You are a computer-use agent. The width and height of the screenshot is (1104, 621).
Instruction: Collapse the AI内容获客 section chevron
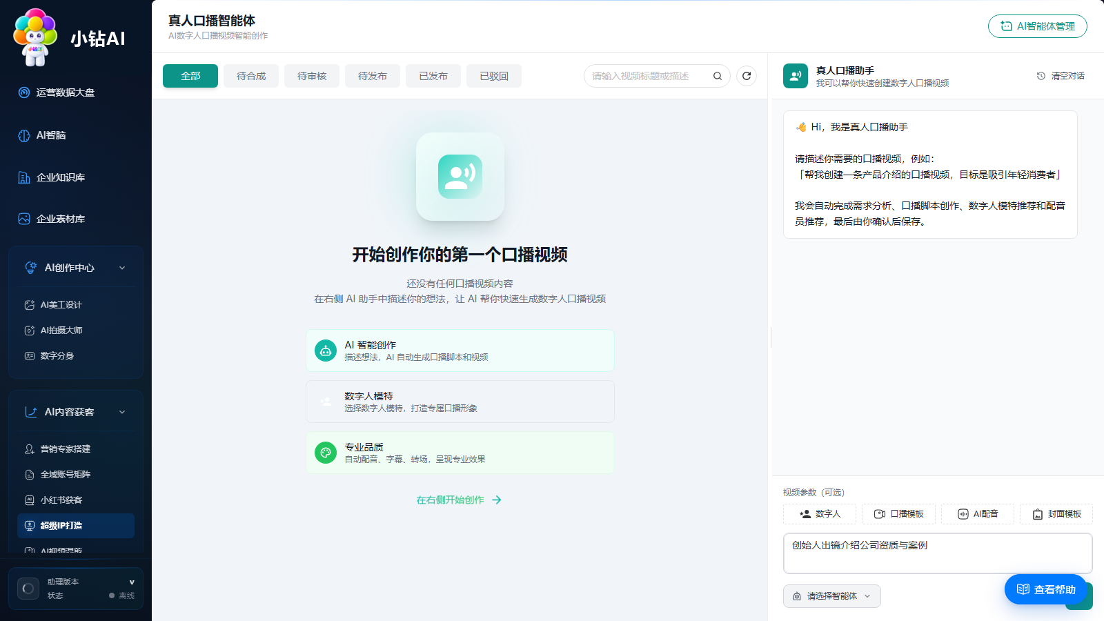(x=122, y=412)
